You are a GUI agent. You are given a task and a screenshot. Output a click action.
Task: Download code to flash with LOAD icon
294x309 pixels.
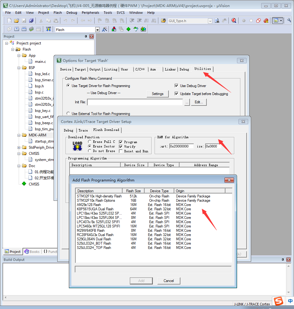tap(48, 29)
